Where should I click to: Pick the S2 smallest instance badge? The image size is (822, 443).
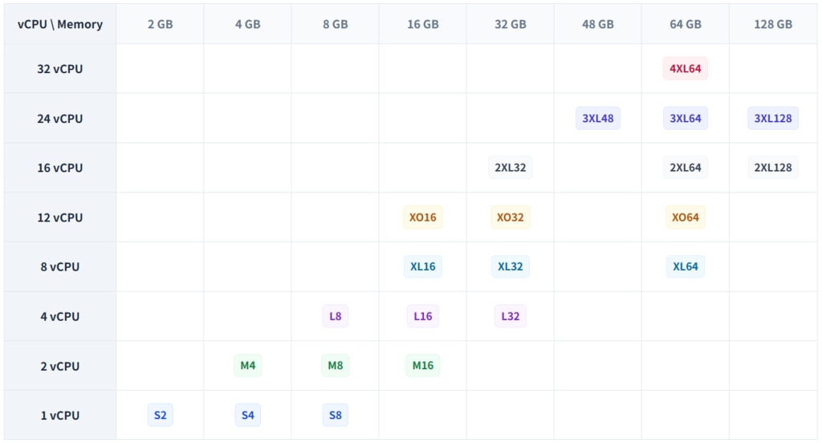160,415
